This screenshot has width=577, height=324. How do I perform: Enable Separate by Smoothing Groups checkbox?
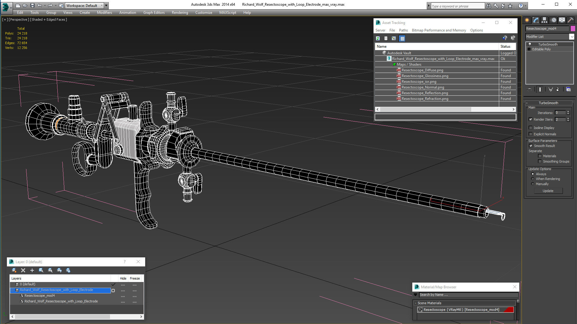point(540,161)
